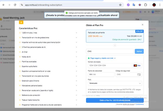Image resolution: width=163 pixels, height=111 pixels.
Task: Expand the 1,800 minutos / mes feature
Action: click(x=76, y=33)
